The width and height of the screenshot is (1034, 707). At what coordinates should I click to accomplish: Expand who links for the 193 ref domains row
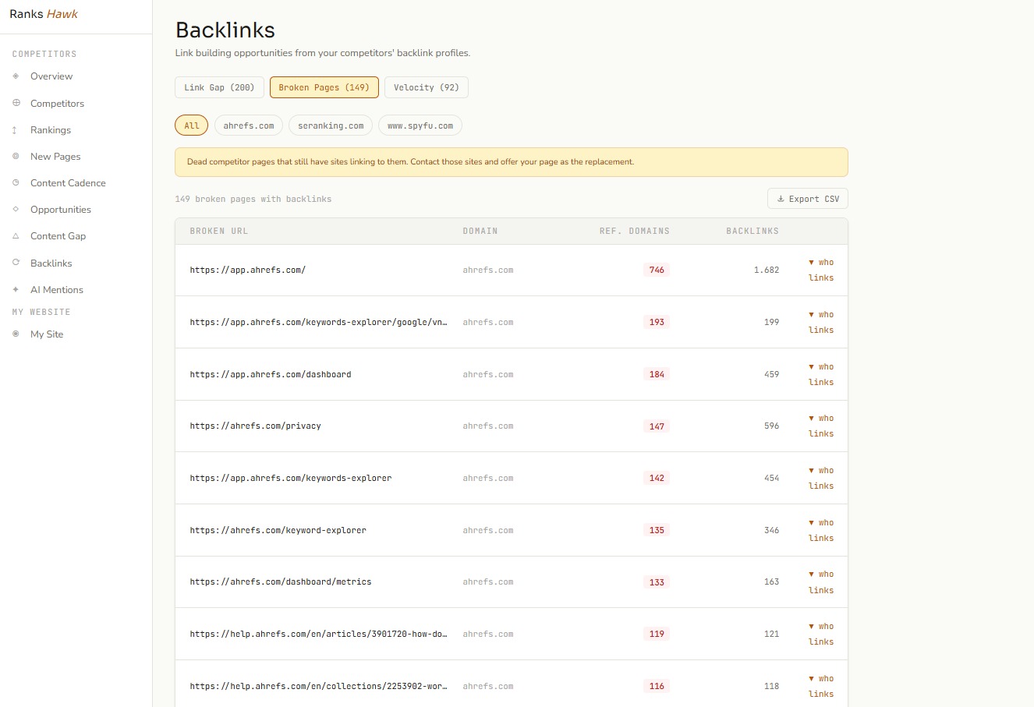point(821,323)
